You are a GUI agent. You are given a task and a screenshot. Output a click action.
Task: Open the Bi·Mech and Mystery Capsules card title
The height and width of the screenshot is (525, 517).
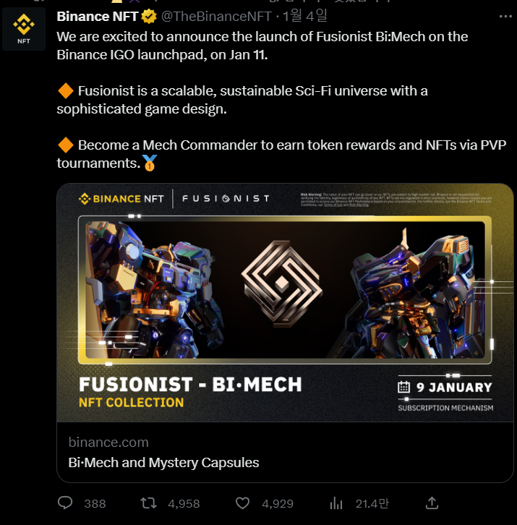163,462
